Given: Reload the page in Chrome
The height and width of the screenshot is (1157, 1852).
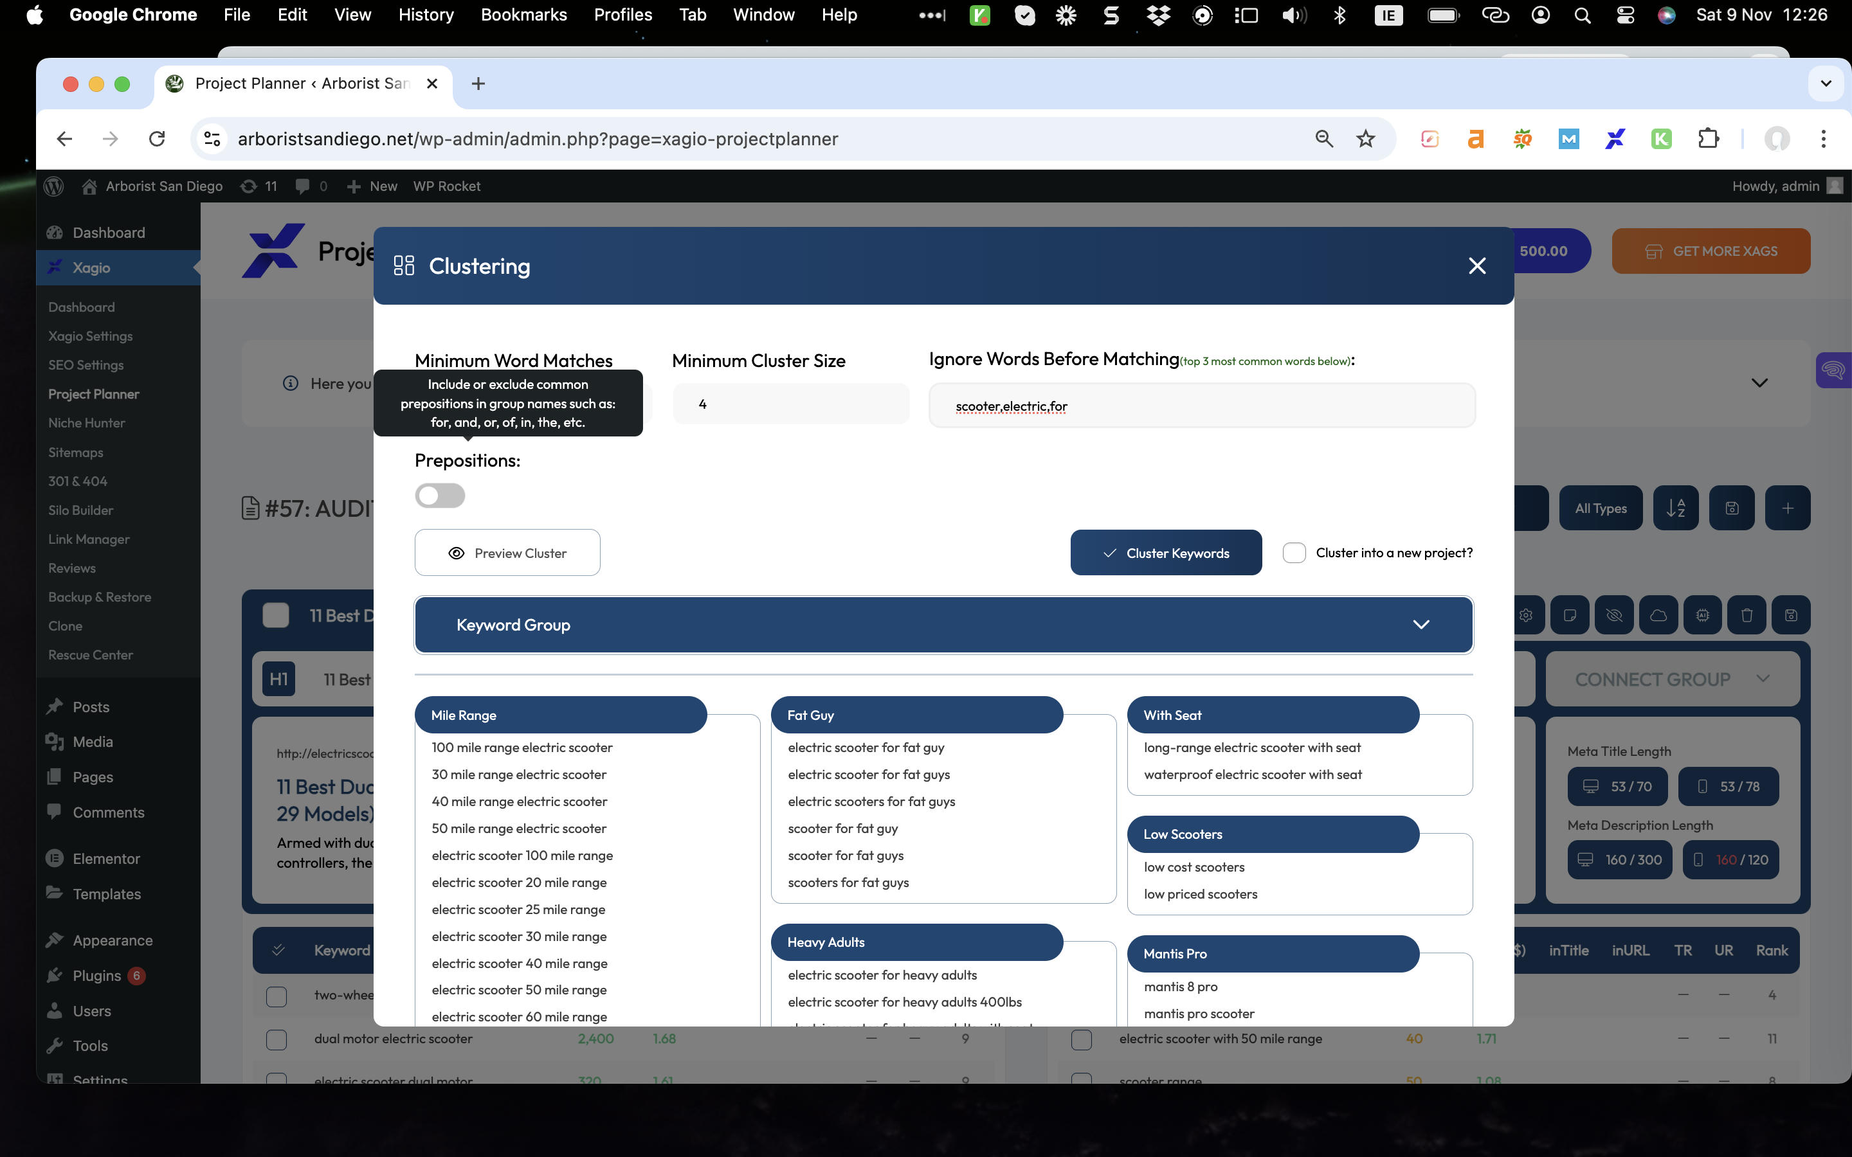Looking at the screenshot, I should (x=157, y=138).
